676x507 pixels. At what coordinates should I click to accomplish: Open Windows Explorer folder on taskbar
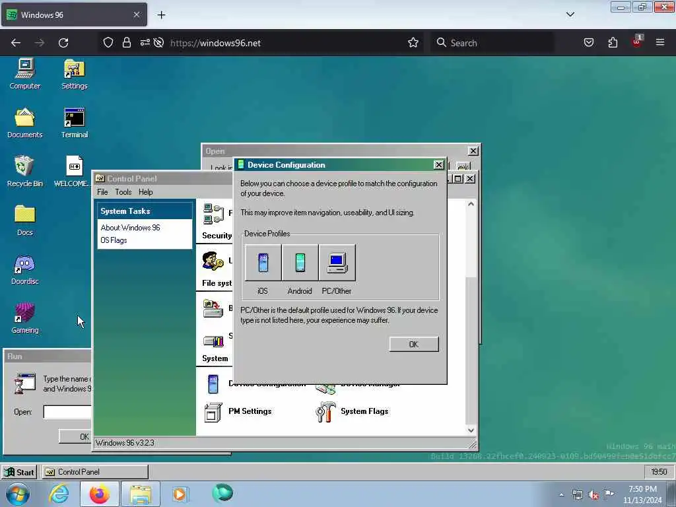pyautogui.click(x=141, y=494)
